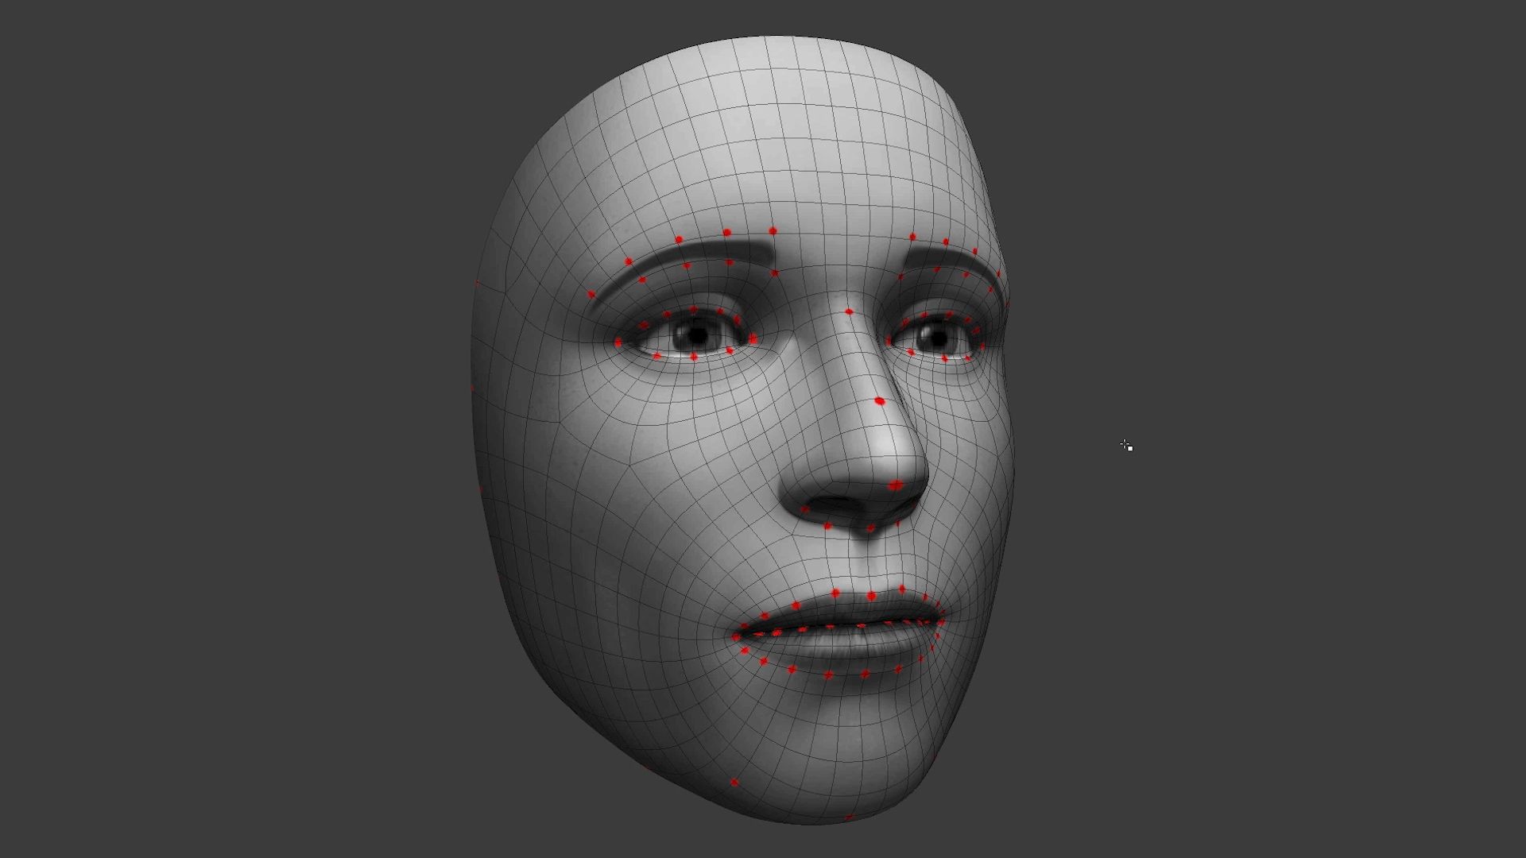The width and height of the screenshot is (1526, 858).
Task: Pick the lower eyelid center marker of the left-side eye
Action: [694, 357]
